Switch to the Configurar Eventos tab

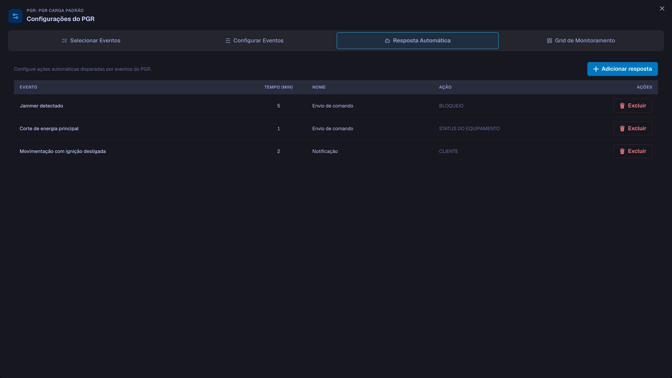[254, 40]
